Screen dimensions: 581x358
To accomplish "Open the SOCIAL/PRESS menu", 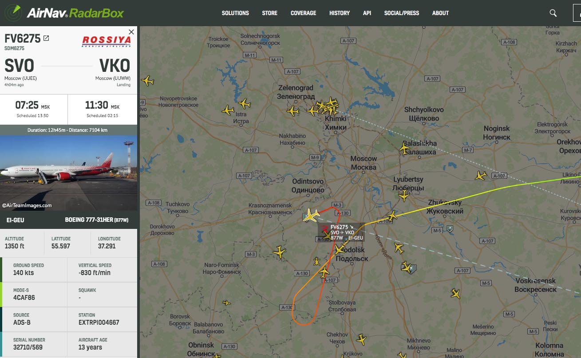I will 402,13.
